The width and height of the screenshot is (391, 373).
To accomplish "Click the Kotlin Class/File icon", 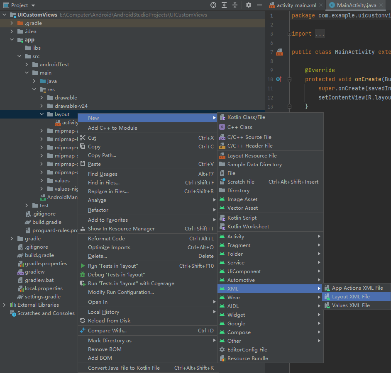I will (x=222, y=117).
